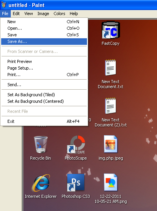Viewport: 157px width, 211px height.
Task: Open the Image menu
Action: tap(43, 14)
